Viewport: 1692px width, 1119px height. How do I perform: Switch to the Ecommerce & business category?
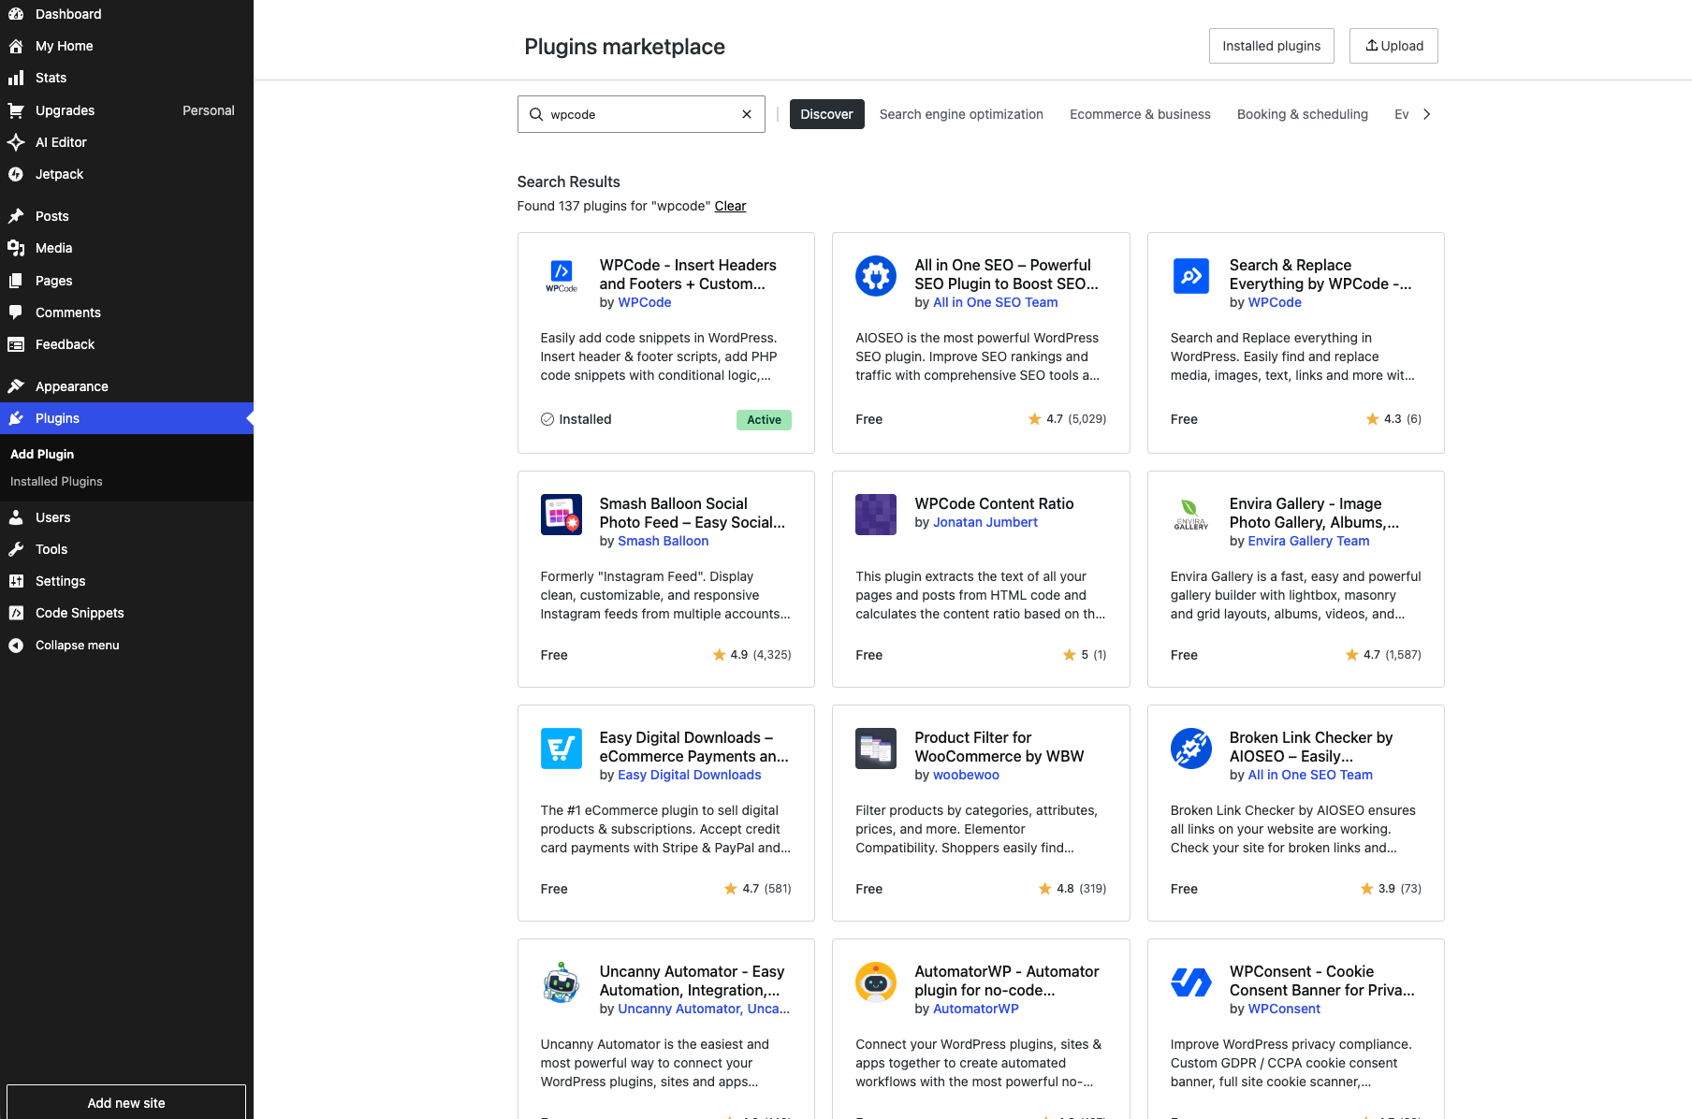click(x=1140, y=114)
